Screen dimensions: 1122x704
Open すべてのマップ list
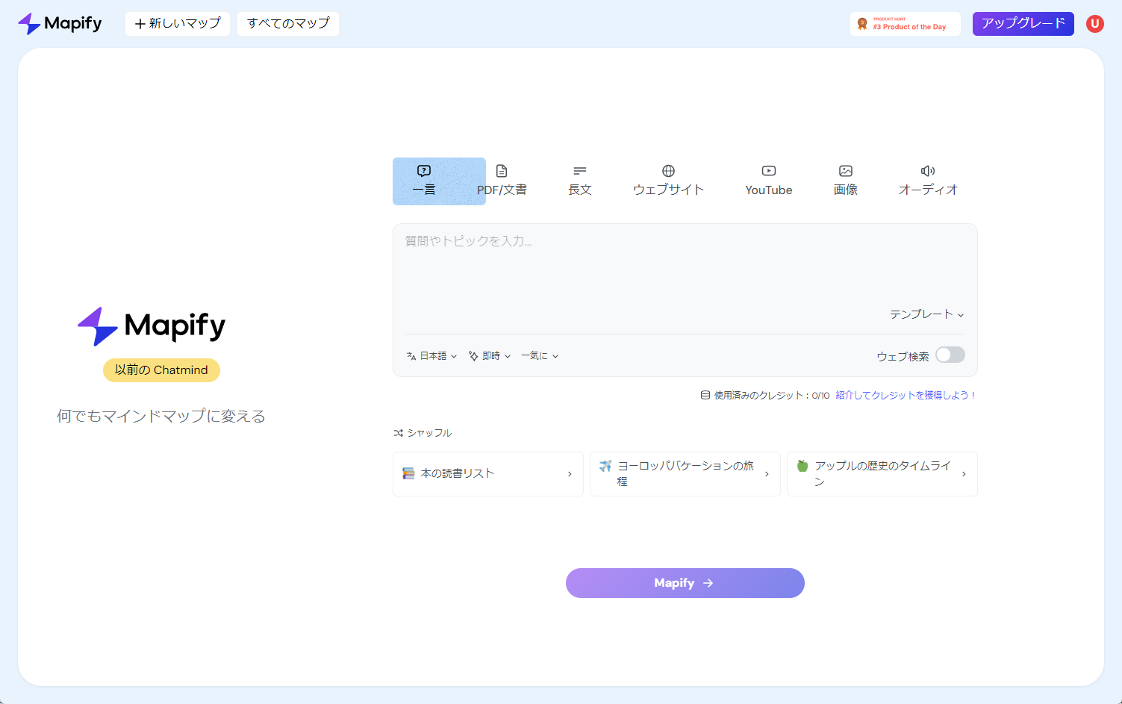click(288, 24)
